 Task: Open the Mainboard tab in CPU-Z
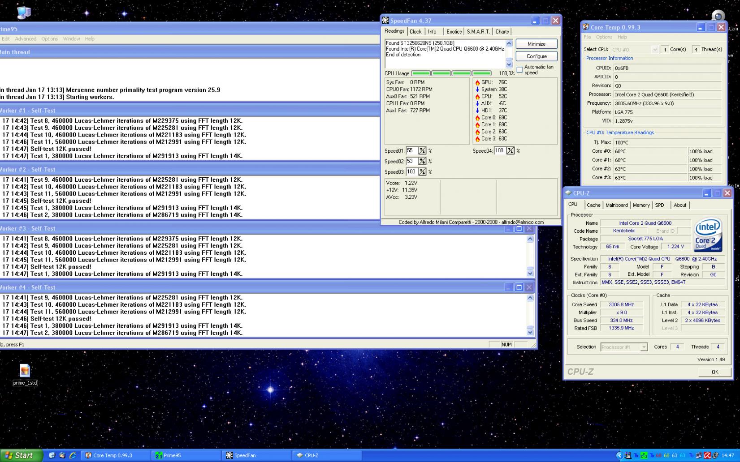pos(616,205)
